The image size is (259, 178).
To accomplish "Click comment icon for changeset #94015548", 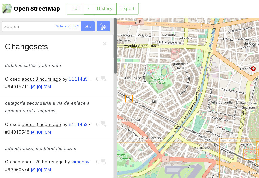I will (103, 124).
